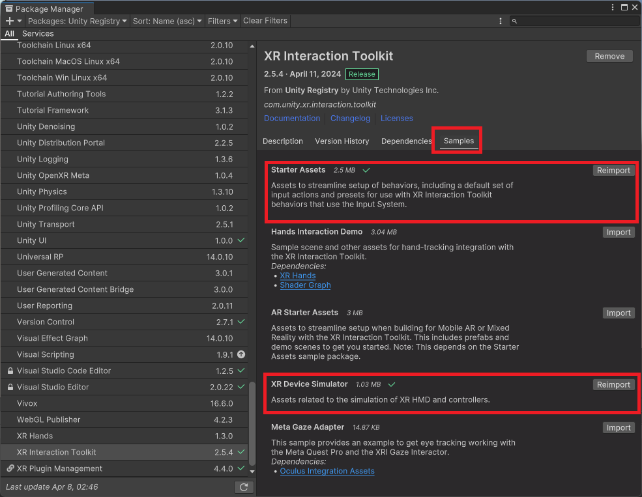Screen dimensions: 642x497
Task: Open the window three-dot menu
Action: [x=613, y=7]
